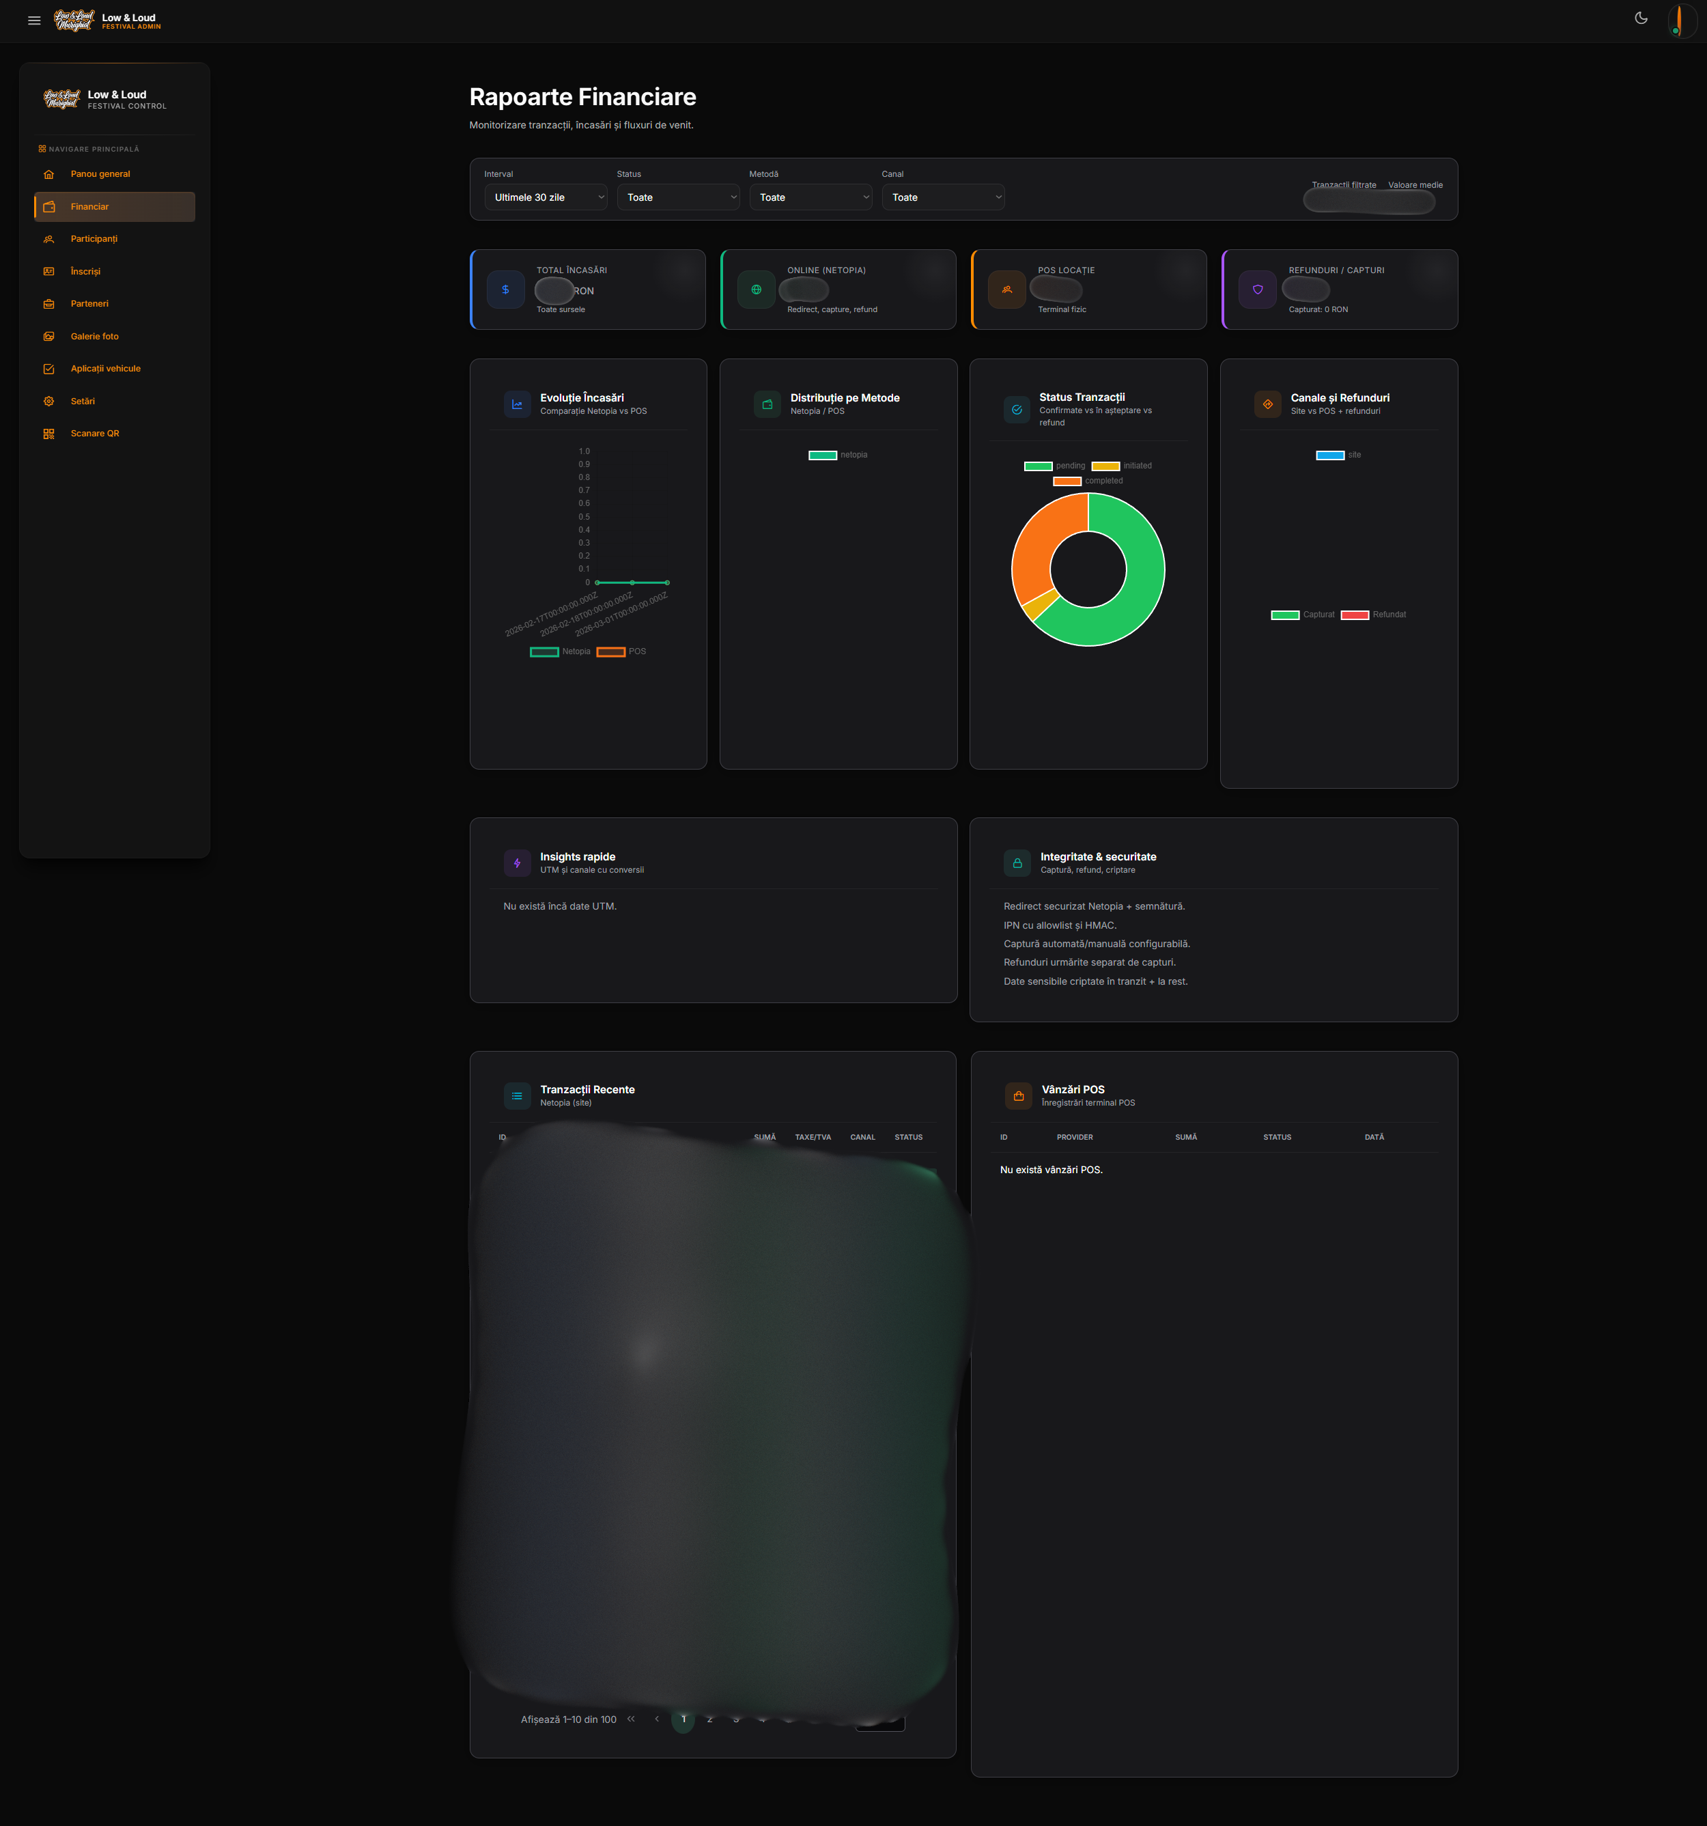This screenshot has height=1826, width=1707.
Task: Click the lightning icon beside Insights rapide
Action: click(x=517, y=863)
